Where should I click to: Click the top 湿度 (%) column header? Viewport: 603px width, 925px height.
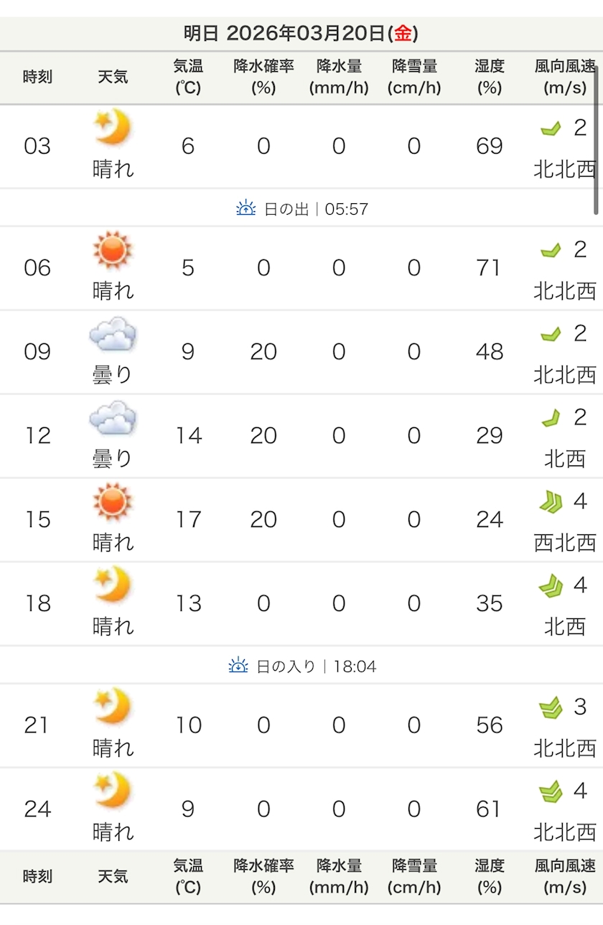coord(489,77)
